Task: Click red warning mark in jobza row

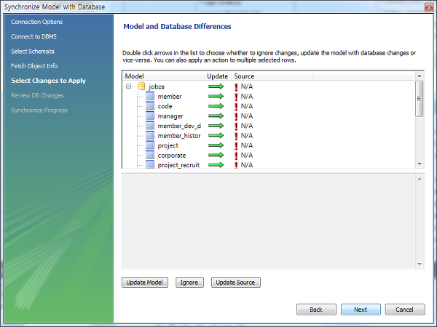Action: pos(236,86)
